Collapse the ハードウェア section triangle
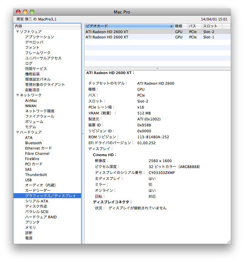This screenshot has height=262, width=244. click(18, 132)
